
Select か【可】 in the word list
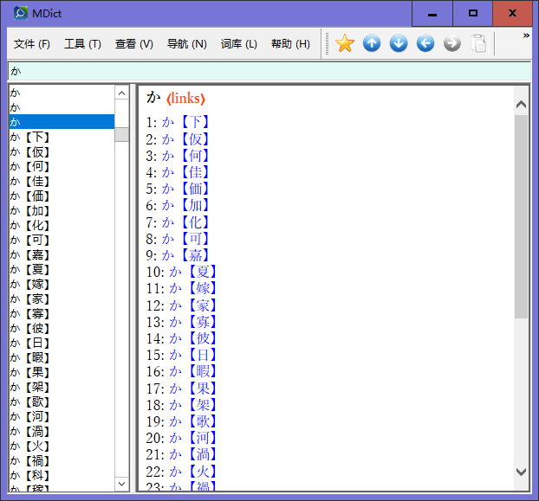click(62, 240)
